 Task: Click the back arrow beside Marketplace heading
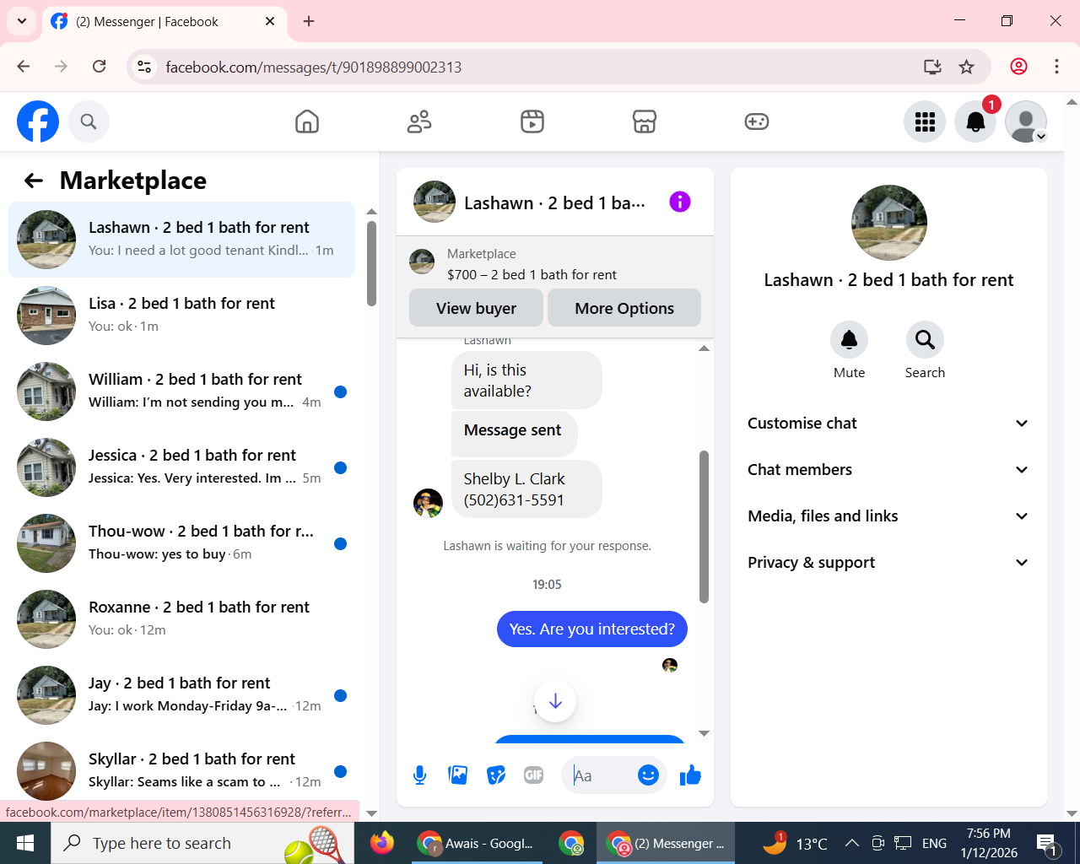point(34,181)
